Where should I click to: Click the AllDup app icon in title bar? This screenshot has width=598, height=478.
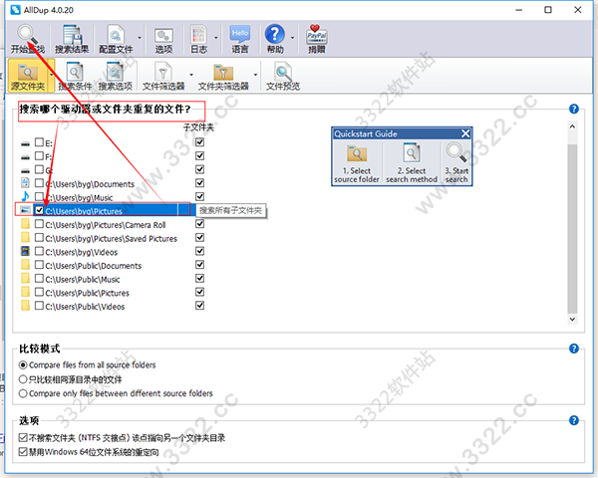pos(15,10)
